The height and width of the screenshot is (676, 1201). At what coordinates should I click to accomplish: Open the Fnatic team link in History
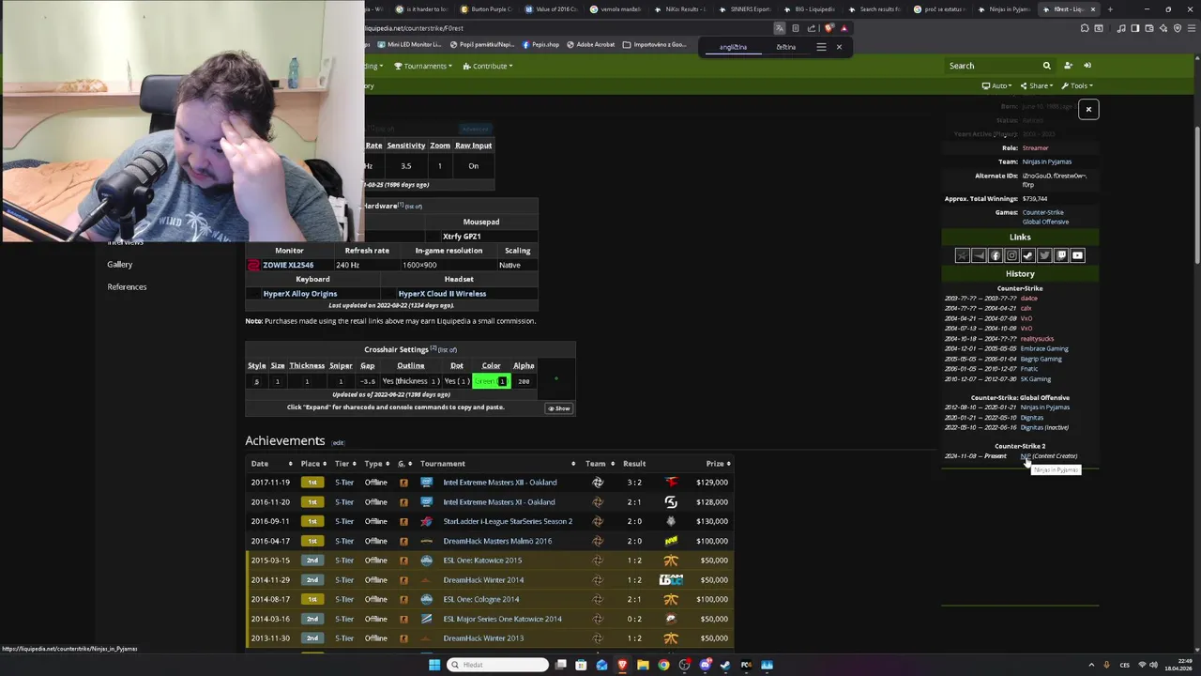1029,369
